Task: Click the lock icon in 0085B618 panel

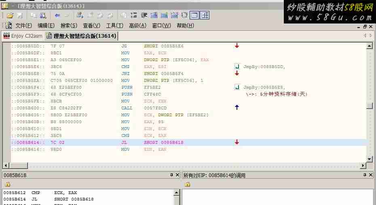Action: click(8, 184)
